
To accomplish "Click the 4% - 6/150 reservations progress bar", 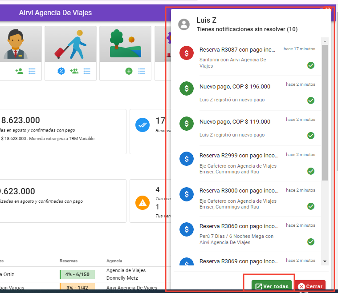I will pyautogui.click(x=77, y=274).
